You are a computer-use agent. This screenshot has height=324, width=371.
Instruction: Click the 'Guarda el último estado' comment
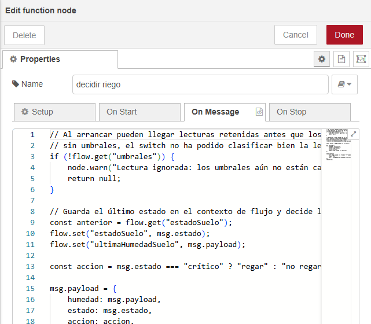point(185,211)
